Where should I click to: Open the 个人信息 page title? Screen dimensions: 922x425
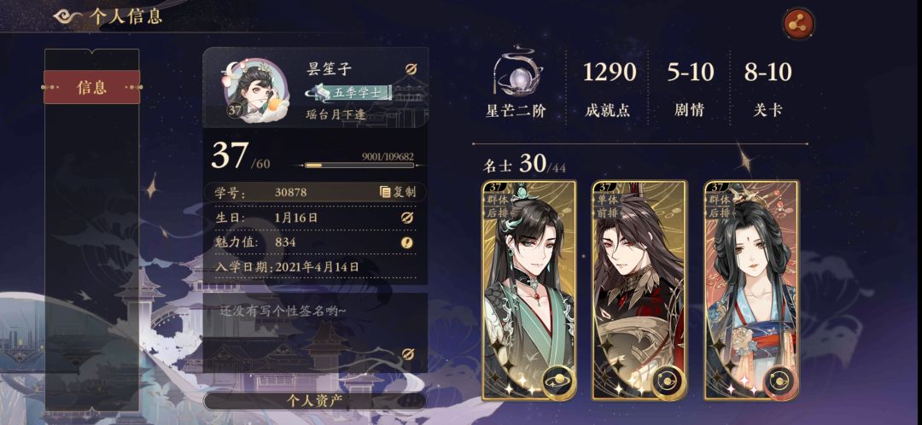pos(125,16)
